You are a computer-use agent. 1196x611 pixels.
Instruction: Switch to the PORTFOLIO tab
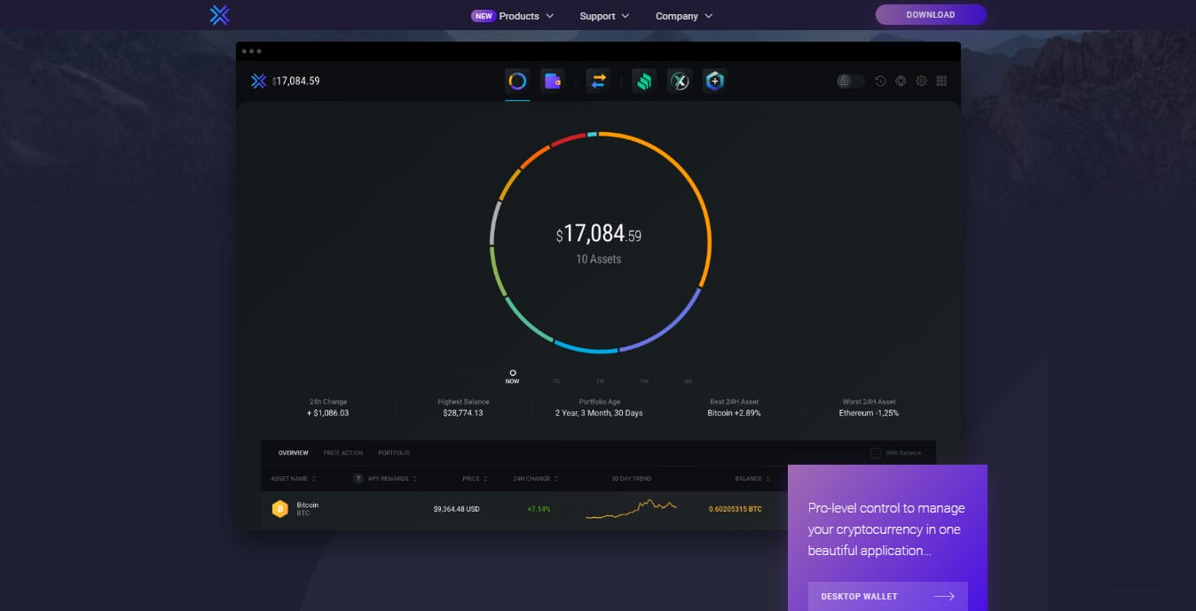(394, 453)
